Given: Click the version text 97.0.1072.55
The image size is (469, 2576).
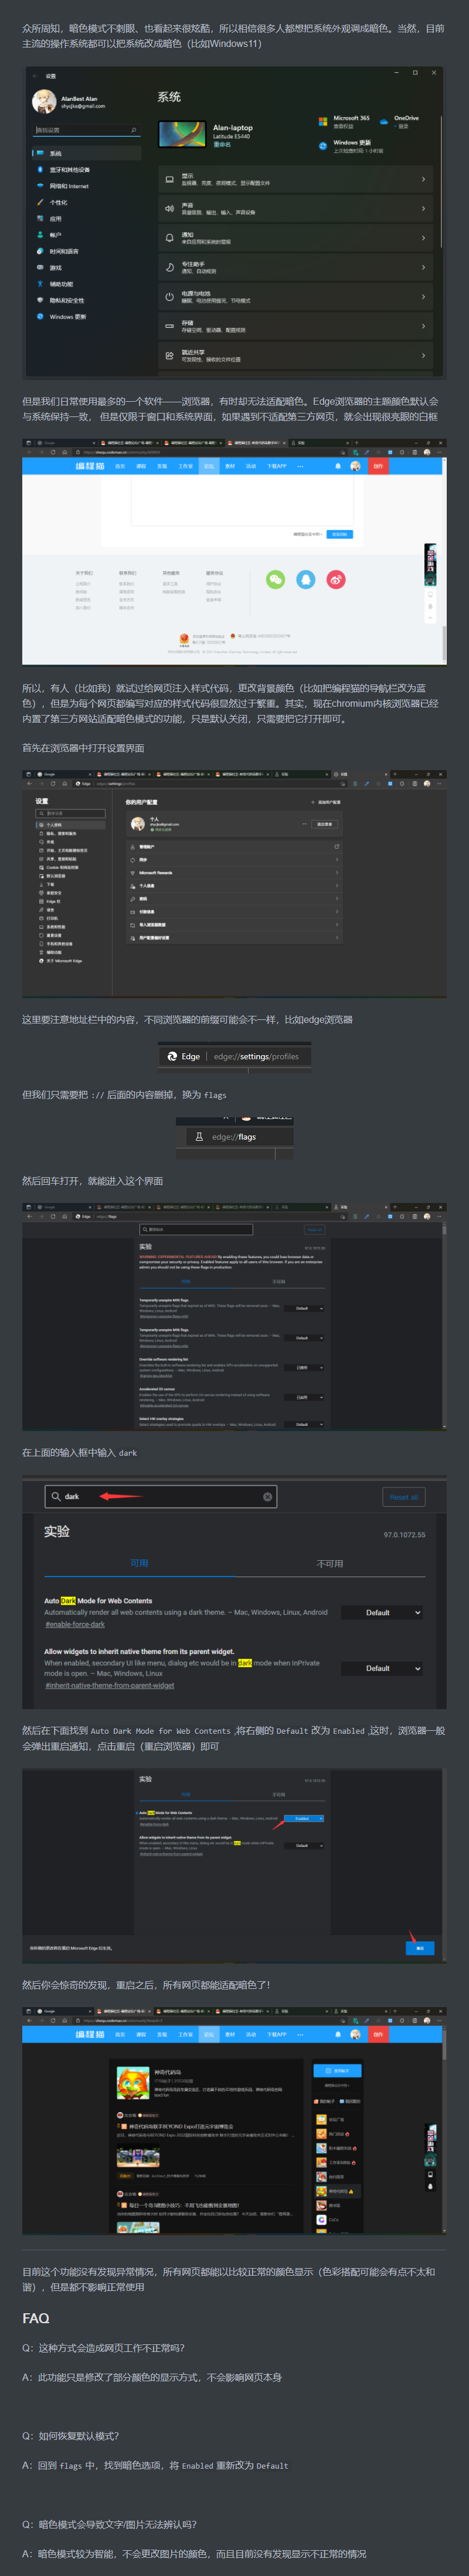Looking at the screenshot, I should pyautogui.click(x=404, y=1535).
